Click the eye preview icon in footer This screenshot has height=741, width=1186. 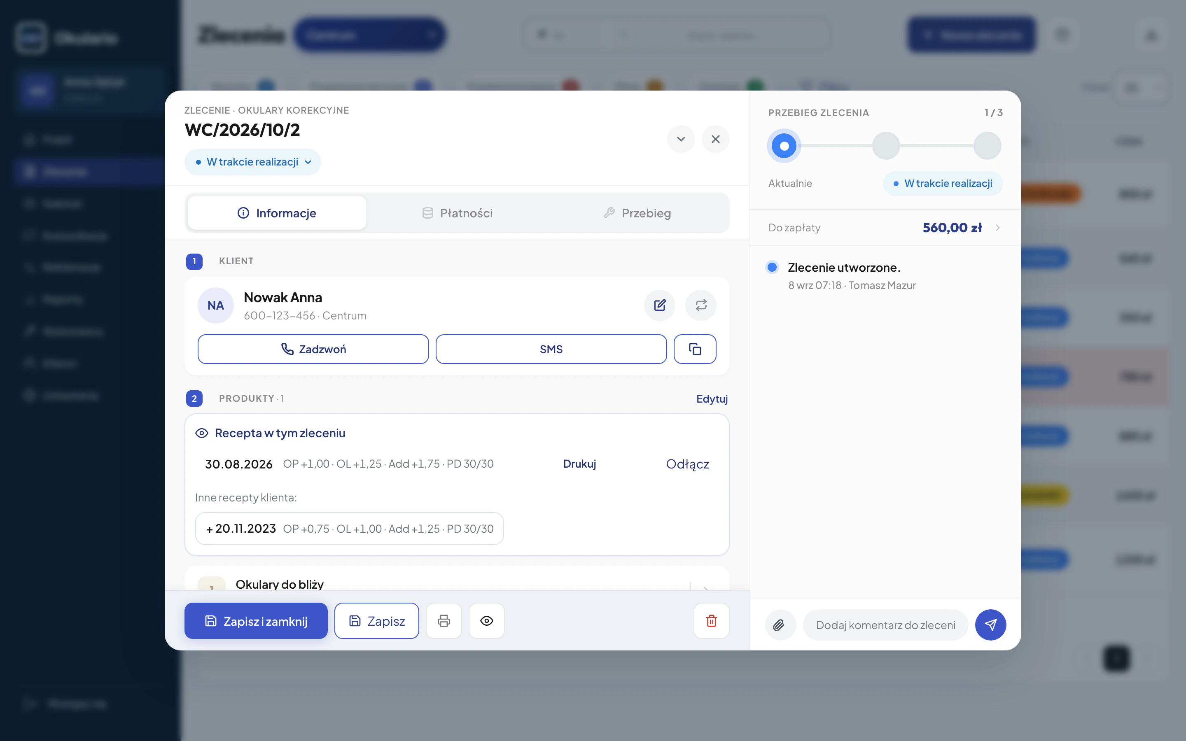click(486, 621)
